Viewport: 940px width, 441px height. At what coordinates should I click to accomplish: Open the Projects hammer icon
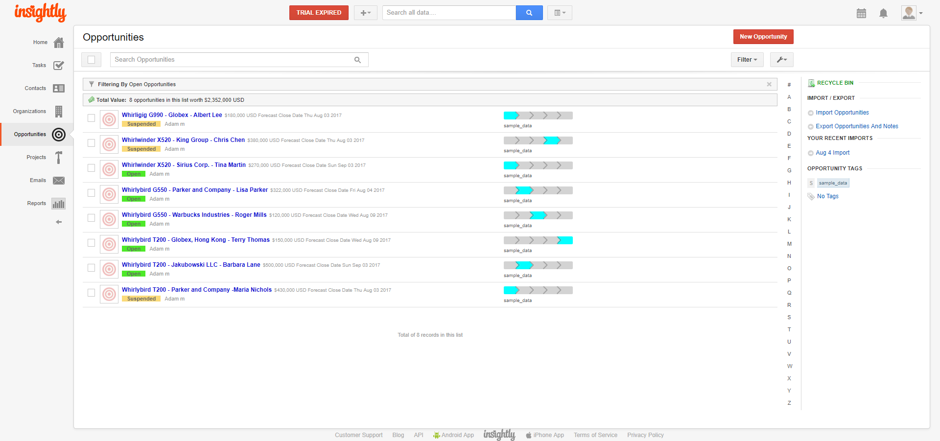coord(59,158)
